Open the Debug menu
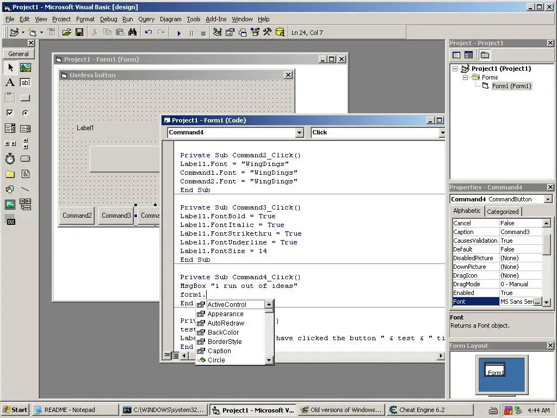 [x=108, y=19]
